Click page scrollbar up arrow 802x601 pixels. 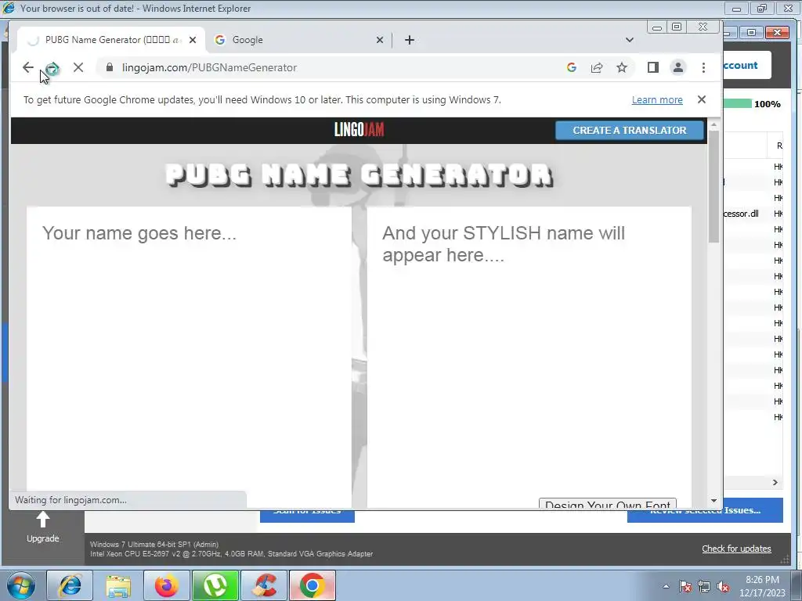click(x=713, y=124)
